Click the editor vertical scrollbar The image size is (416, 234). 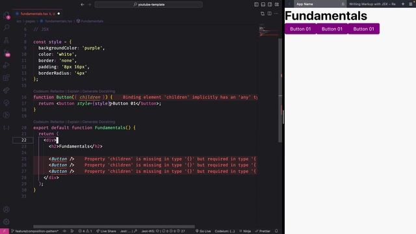pyautogui.click(x=280, y=90)
